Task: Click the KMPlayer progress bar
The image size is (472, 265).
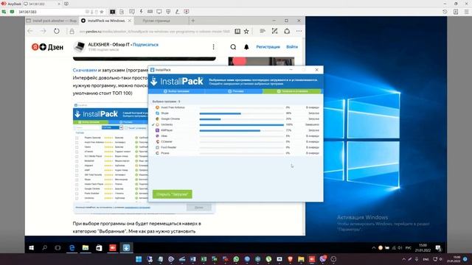Action: click(x=241, y=130)
